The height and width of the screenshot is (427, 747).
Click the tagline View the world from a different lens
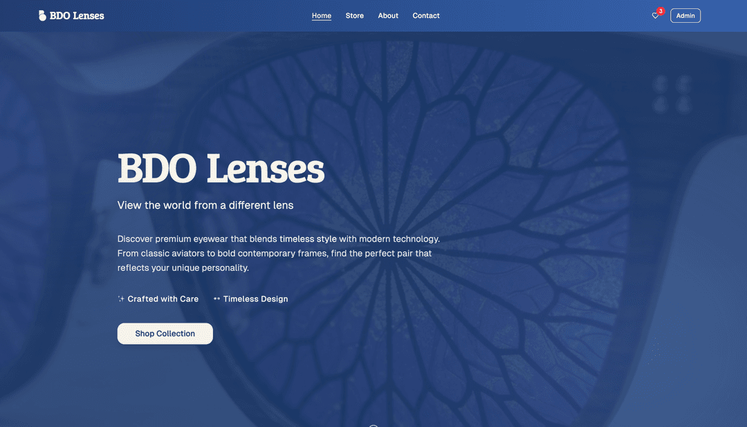click(205, 205)
